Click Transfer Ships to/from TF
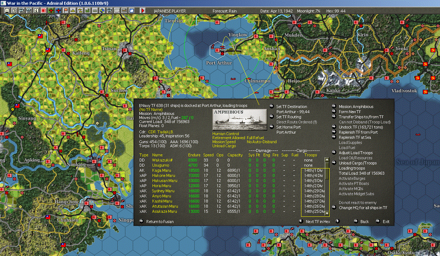 point(361,117)
